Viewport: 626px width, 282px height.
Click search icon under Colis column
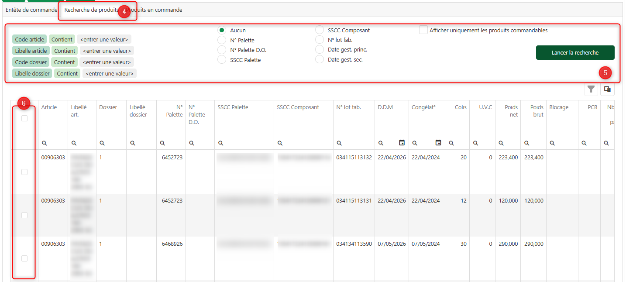coord(451,143)
